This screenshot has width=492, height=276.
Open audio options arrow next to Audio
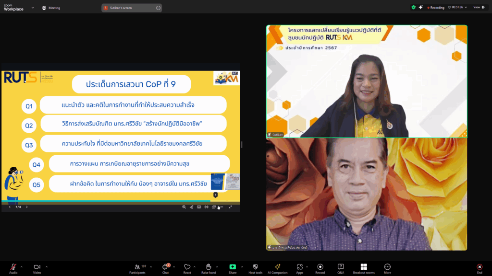pyautogui.click(x=21, y=267)
